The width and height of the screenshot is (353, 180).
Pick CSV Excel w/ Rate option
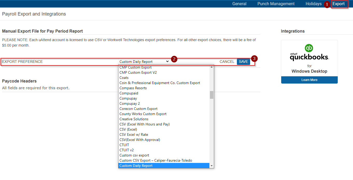(x=133, y=134)
